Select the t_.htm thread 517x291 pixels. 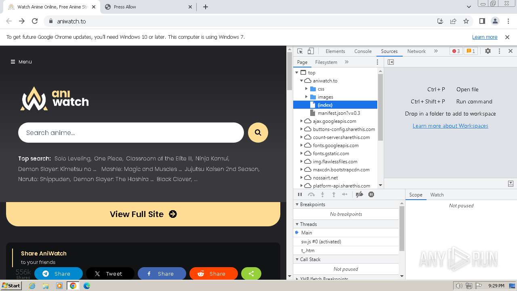point(346,251)
